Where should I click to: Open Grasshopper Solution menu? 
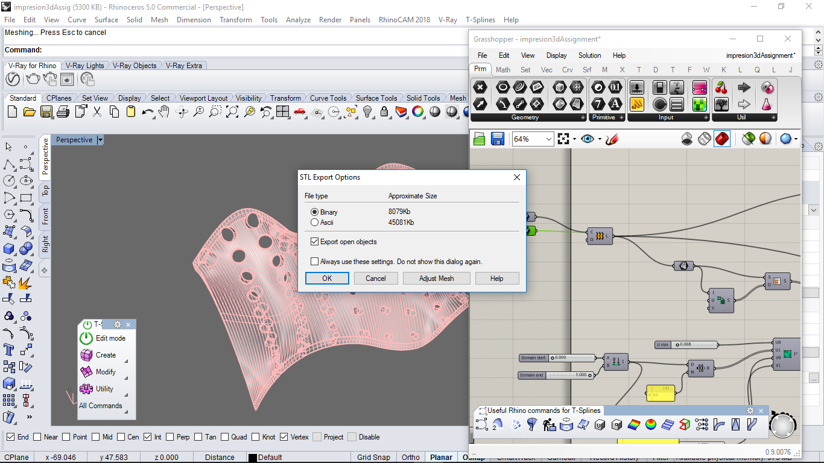point(589,55)
